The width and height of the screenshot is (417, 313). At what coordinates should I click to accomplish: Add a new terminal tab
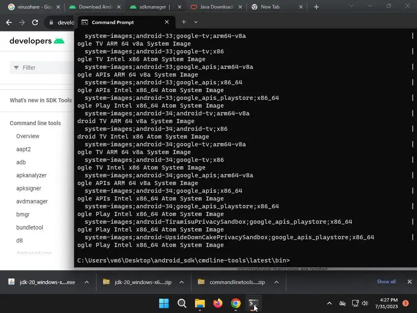(x=184, y=22)
